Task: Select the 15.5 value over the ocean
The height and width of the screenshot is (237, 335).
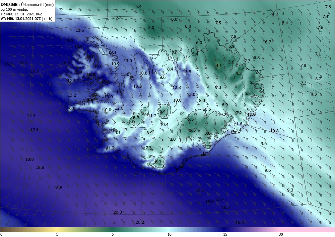Action: tap(9, 64)
